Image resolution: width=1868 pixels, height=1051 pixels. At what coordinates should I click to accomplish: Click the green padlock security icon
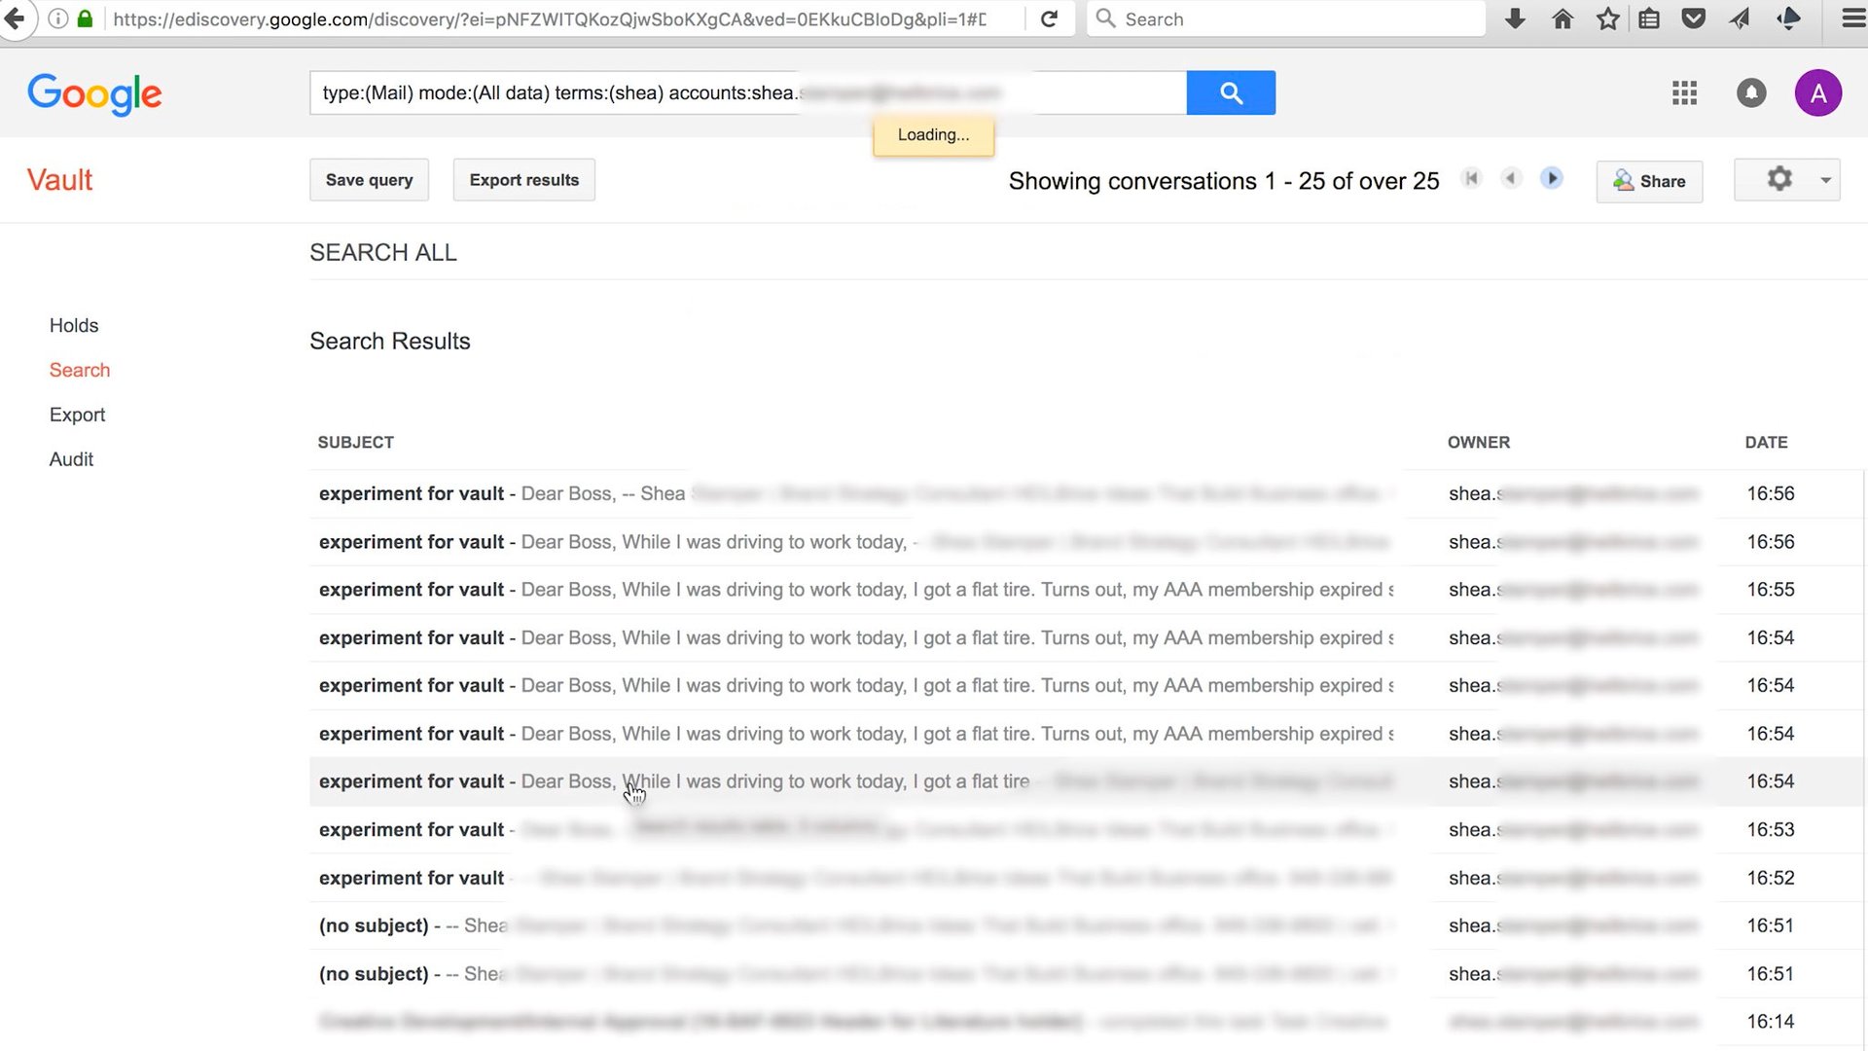point(85,18)
